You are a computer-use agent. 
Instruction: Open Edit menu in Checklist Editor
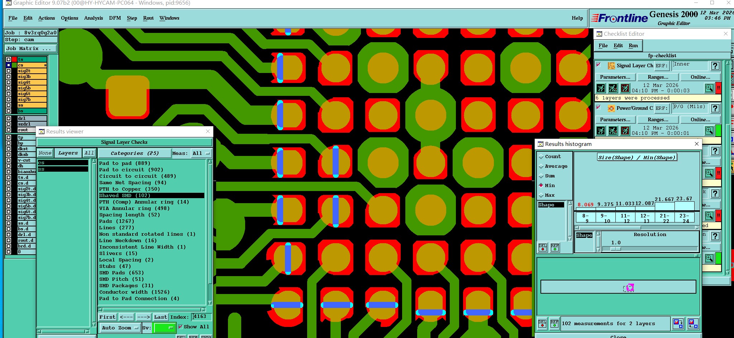618,45
